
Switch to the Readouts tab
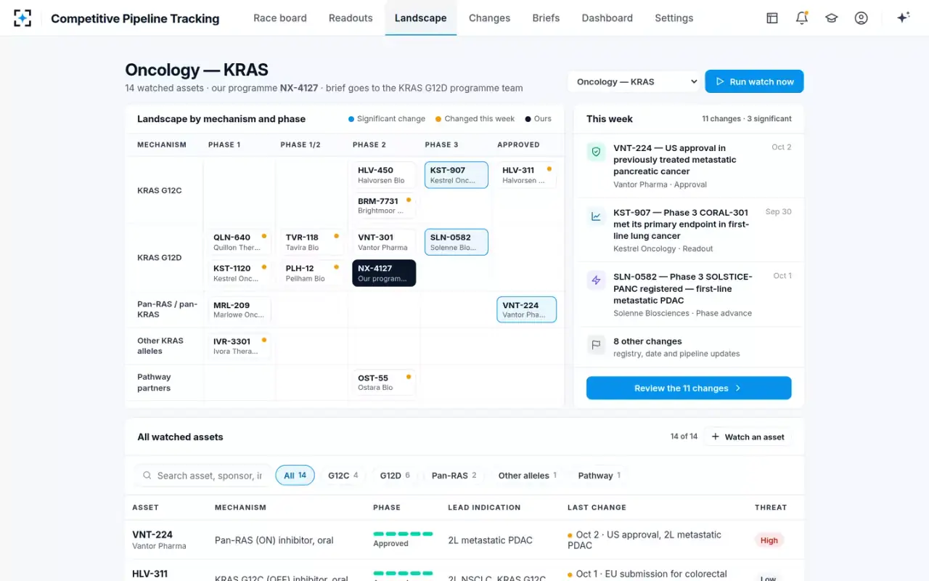351,18
